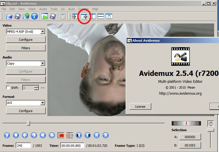Open the Audio menu

[x=43, y=9]
